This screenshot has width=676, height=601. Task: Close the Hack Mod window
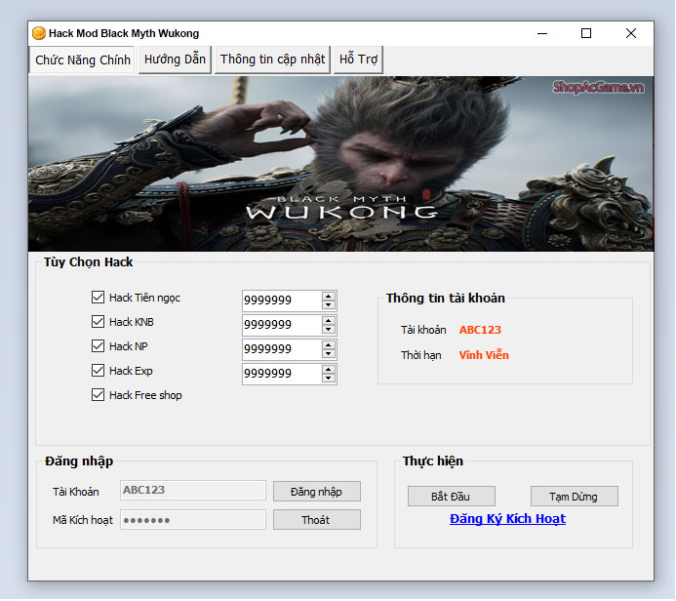[631, 33]
